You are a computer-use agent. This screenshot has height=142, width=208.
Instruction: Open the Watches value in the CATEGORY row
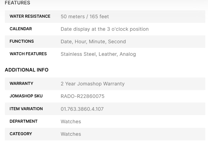click(x=71, y=134)
